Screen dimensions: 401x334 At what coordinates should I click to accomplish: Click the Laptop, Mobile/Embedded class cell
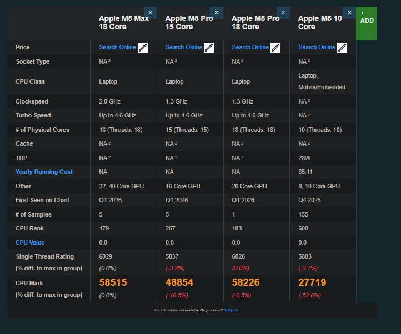(322, 81)
